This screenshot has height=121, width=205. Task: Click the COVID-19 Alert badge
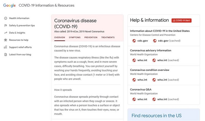tap(181, 20)
